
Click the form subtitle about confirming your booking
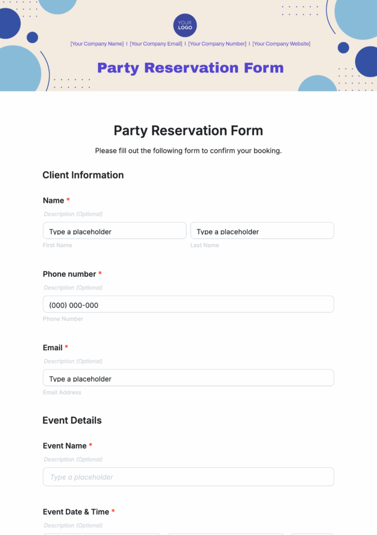188,151
